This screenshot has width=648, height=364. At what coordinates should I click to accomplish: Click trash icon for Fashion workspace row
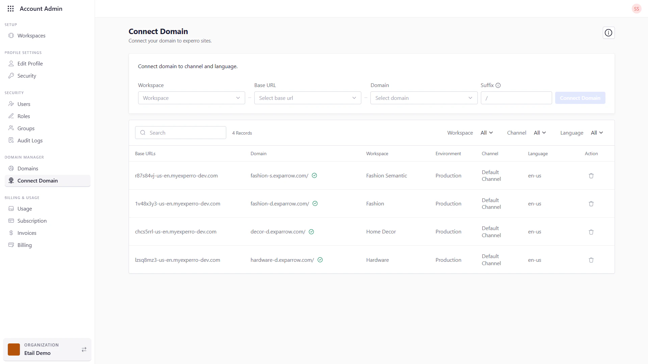pyautogui.click(x=591, y=204)
